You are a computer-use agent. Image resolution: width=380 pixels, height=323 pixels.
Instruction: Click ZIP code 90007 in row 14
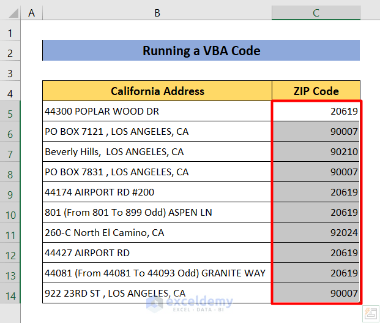(316, 293)
